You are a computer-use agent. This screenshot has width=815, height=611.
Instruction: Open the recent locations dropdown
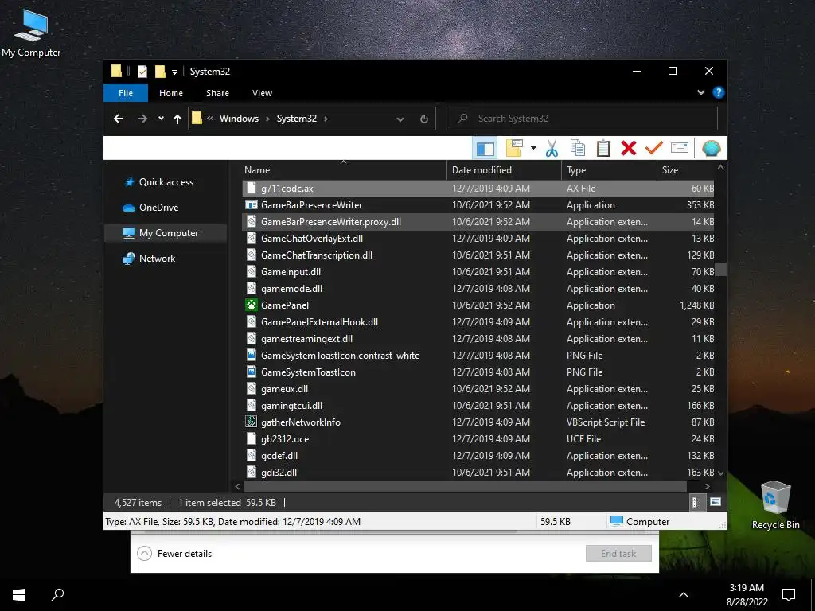pos(161,119)
